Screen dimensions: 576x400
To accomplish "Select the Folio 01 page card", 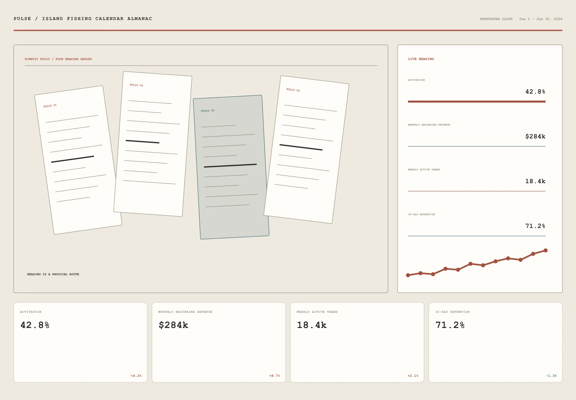I will [78, 160].
